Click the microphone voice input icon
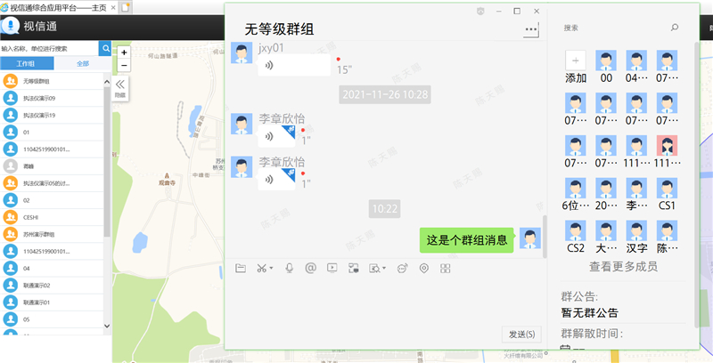713x363 pixels. (x=289, y=268)
